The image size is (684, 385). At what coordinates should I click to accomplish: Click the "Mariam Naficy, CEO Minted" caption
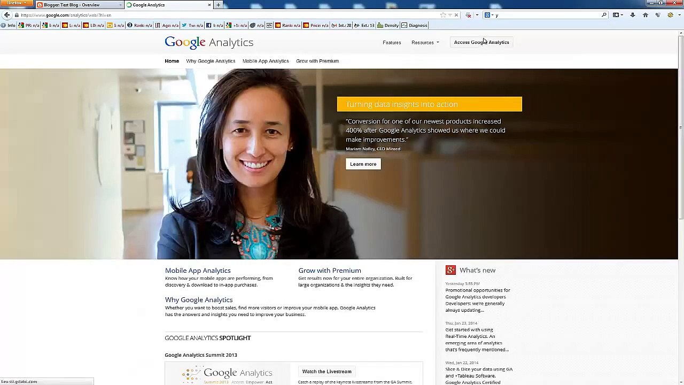[373, 149]
